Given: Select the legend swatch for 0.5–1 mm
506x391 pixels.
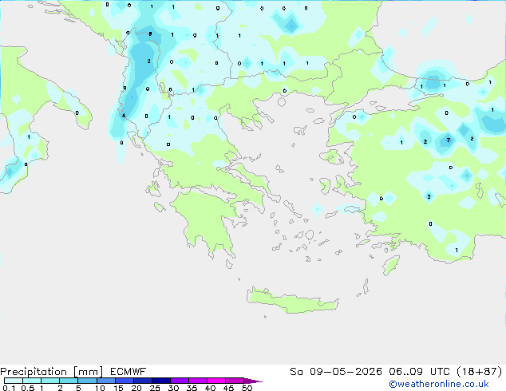Looking at the screenshot, I should [x=32, y=381].
